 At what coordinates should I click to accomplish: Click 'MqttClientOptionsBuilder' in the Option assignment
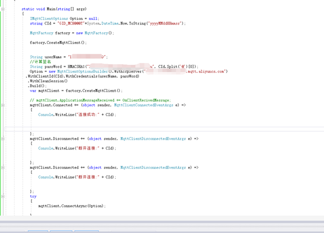pos(82,71)
